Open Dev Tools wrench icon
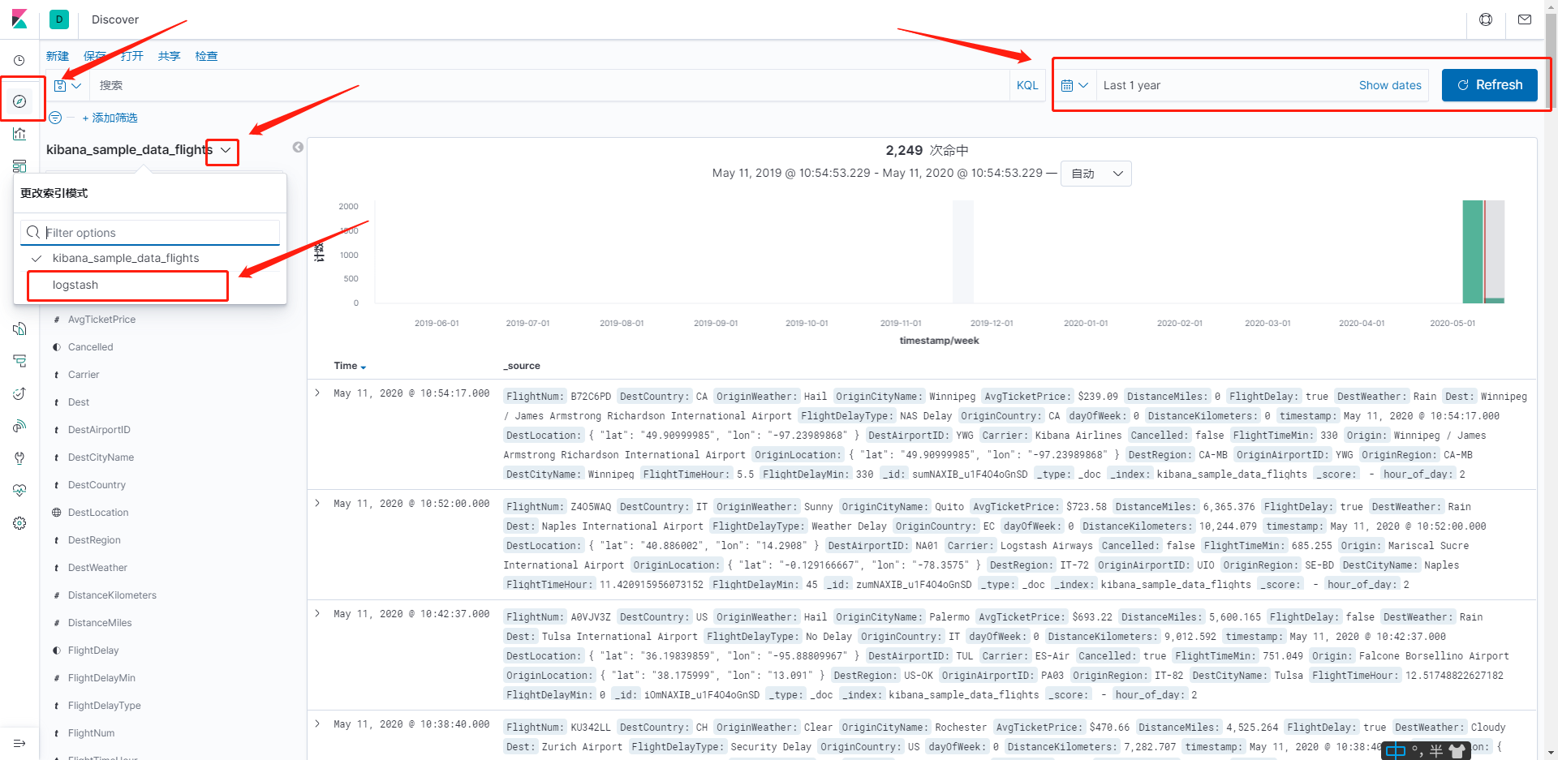This screenshot has height=760, width=1558. click(x=19, y=458)
